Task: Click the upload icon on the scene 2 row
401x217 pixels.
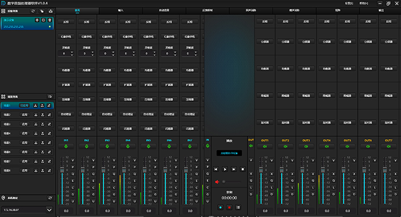Action: coord(42,115)
